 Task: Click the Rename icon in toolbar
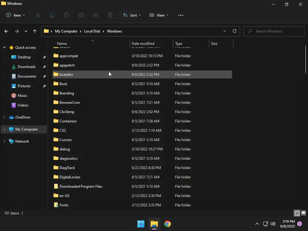[81, 15]
